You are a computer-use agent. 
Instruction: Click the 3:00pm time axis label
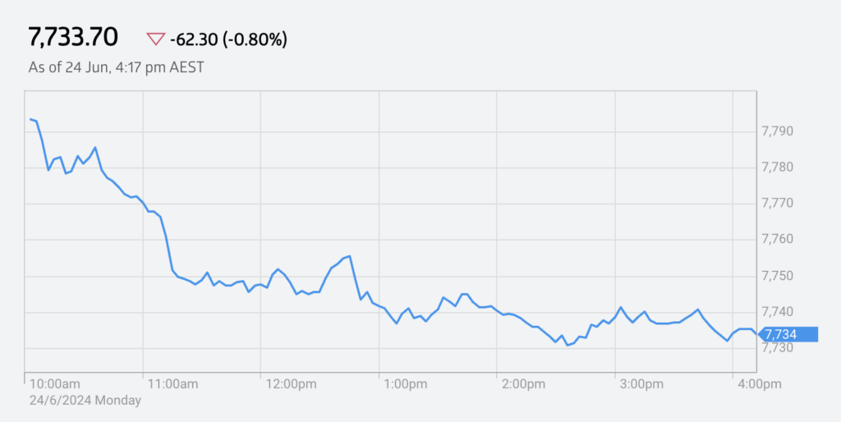click(x=642, y=384)
